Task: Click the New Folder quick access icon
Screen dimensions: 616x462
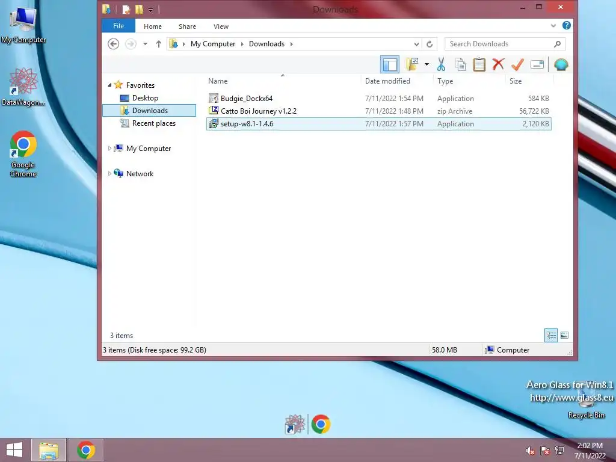Action: (x=139, y=9)
